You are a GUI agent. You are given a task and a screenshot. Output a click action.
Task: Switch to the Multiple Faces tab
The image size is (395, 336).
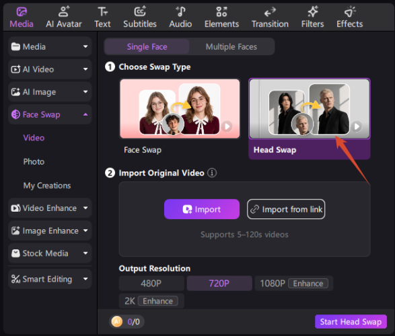tap(231, 47)
